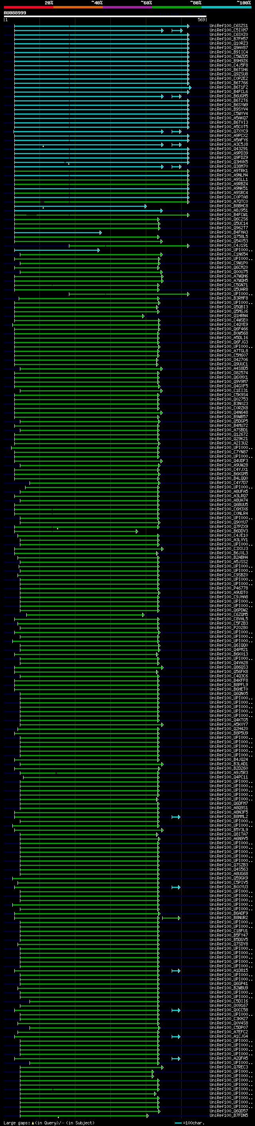Select the UniRef100_C5WZD5 label
Image resolution: width=255 pixels, height=1126 pixels.
pyautogui.click(x=229, y=56)
